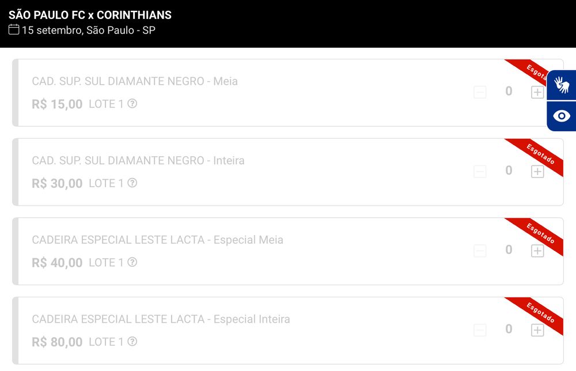Image resolution: width=576 pixels, height=371 pixels.
Task: Show lot info for the R$ 80,00 ticket
Action: 132,342
